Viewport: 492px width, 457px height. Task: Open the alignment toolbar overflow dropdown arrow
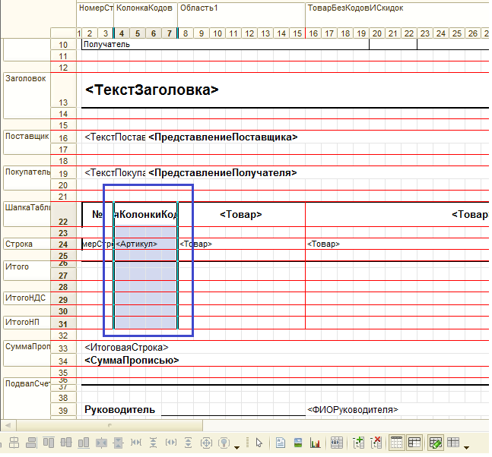[x=238, y=443]
